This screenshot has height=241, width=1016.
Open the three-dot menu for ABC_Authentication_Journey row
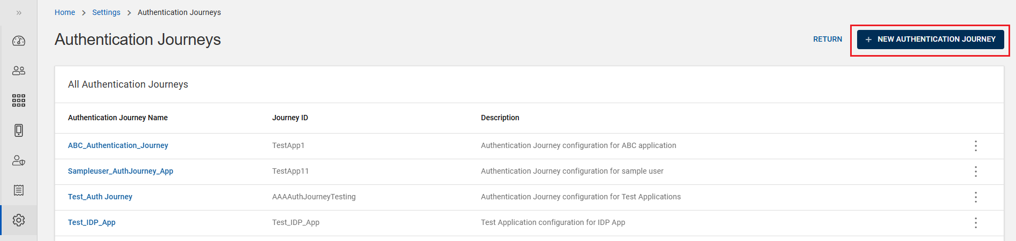coord(975,146)
